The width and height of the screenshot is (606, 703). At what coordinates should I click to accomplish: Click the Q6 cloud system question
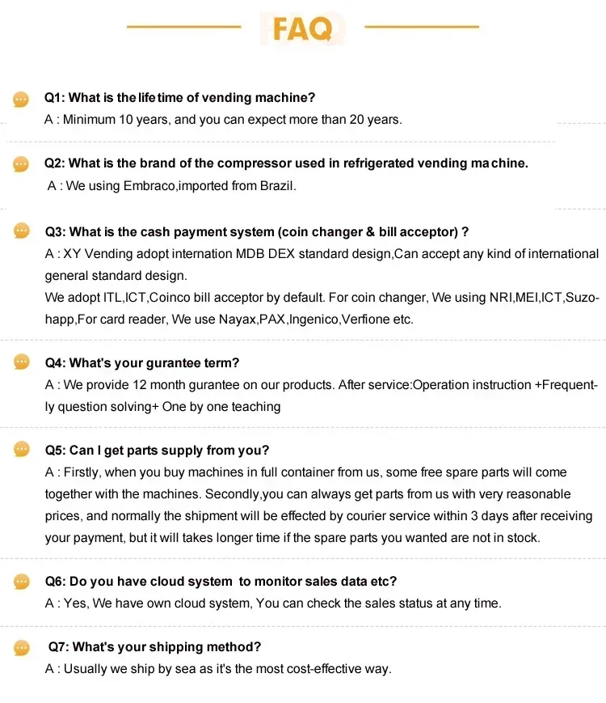click(x=221, y=582)
